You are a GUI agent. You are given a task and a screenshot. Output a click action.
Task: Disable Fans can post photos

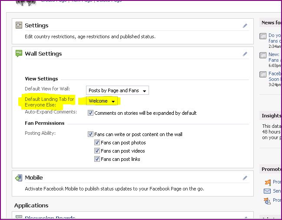click(x=97, y=143)
